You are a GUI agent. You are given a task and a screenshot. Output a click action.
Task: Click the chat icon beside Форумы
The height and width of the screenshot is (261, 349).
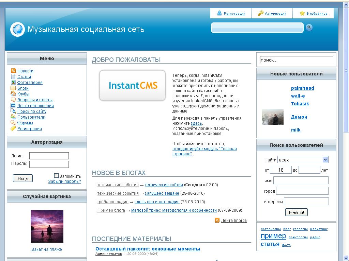click(x=13, y=123)
